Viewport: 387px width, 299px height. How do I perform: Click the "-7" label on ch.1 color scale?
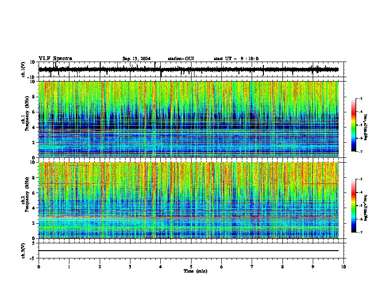coord(361,151)
